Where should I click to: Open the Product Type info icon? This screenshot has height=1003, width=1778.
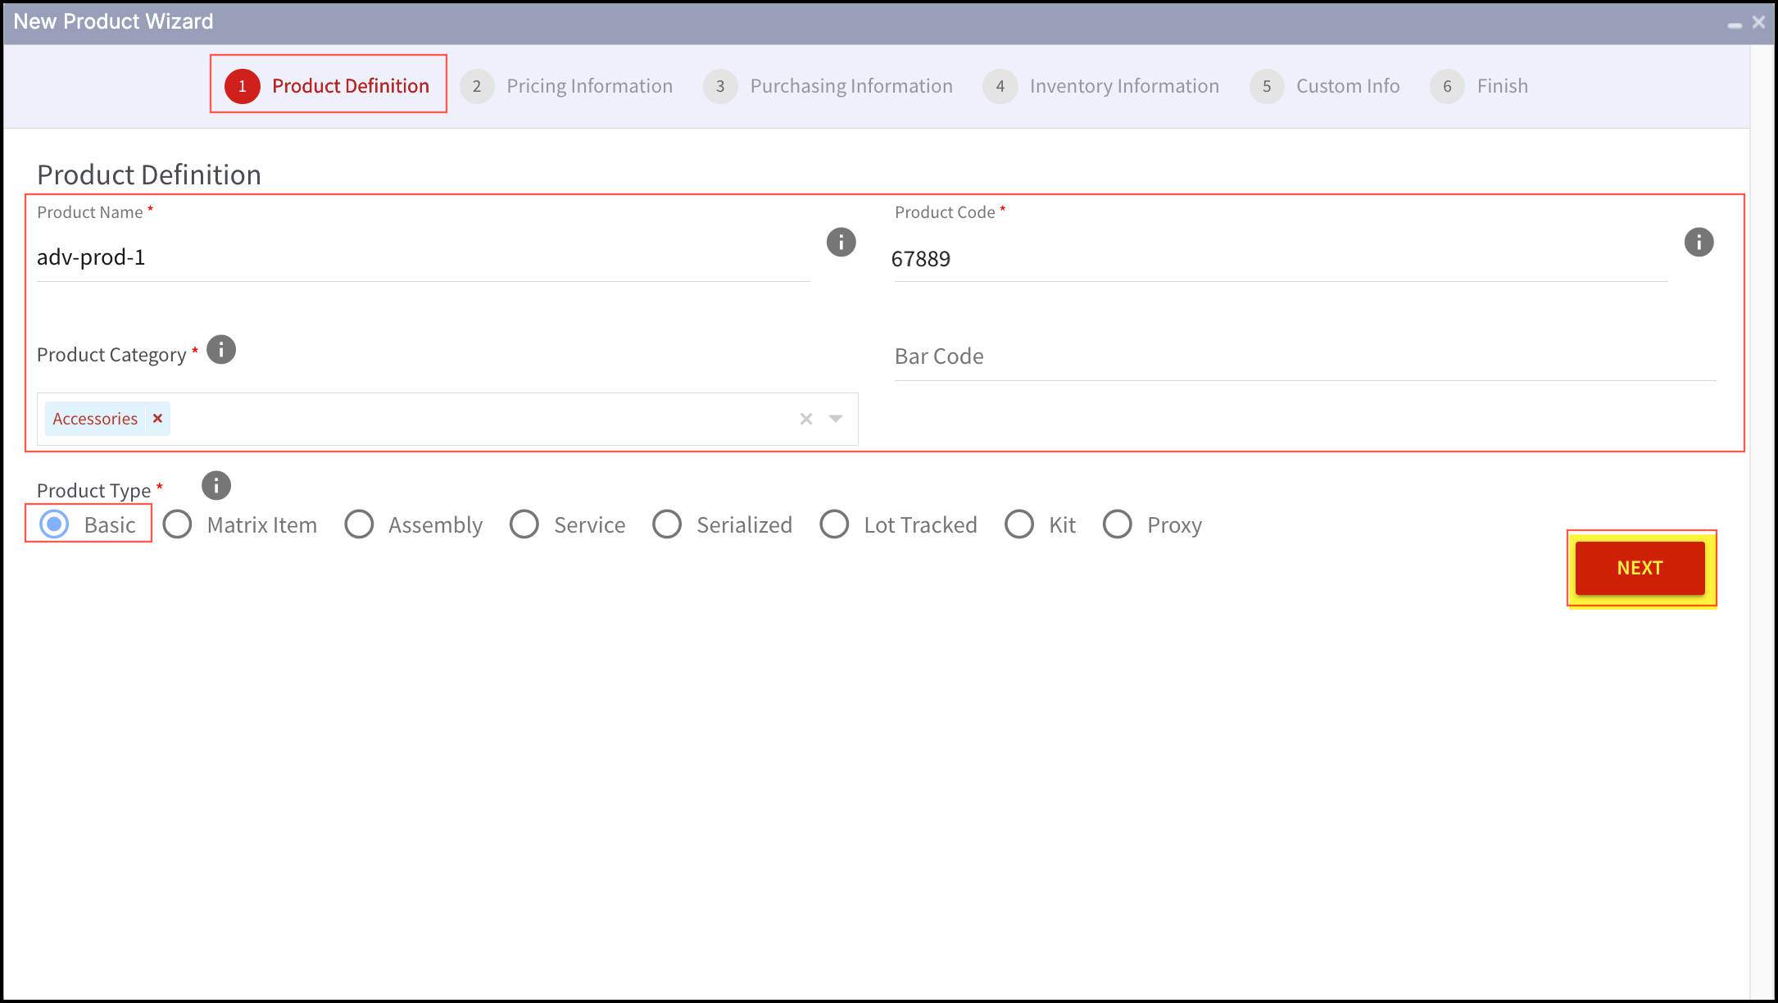[216, 486]
